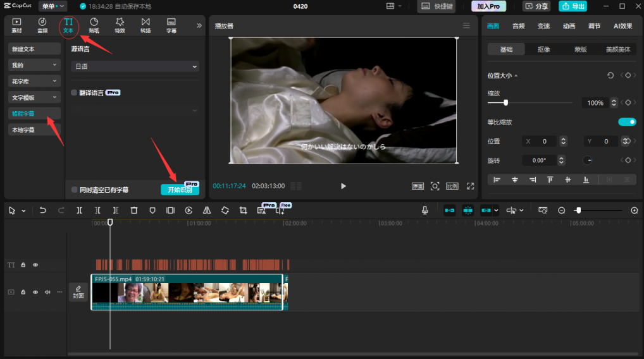Open the 源语言 dropdown showing 日语
This screenshot has width=644, height=359.
(135, 66)
